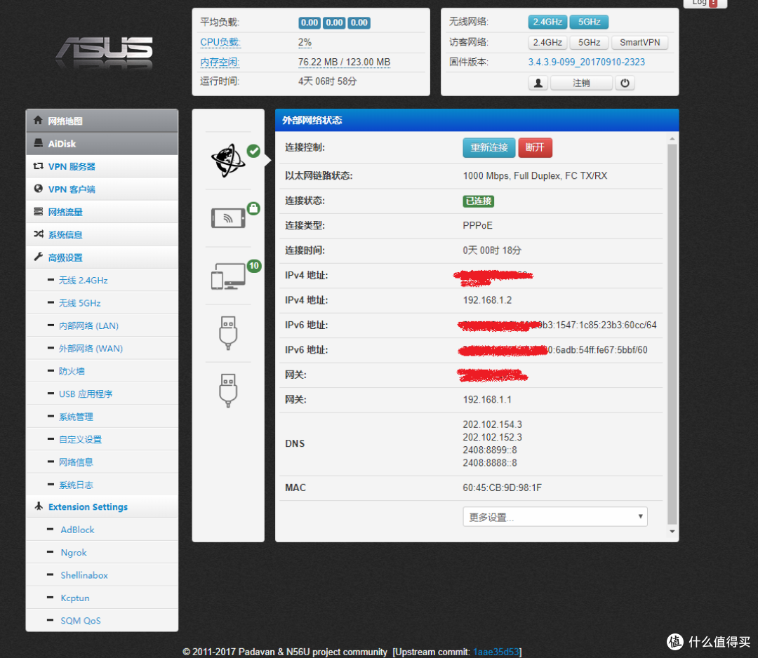Open the internet status globe icon
Viewport: 758px width, 658px height.
coord(228,161)
